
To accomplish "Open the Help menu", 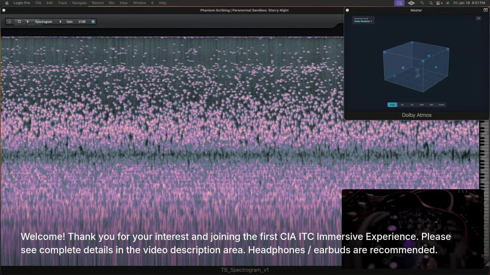I will (x=162, y=3).
